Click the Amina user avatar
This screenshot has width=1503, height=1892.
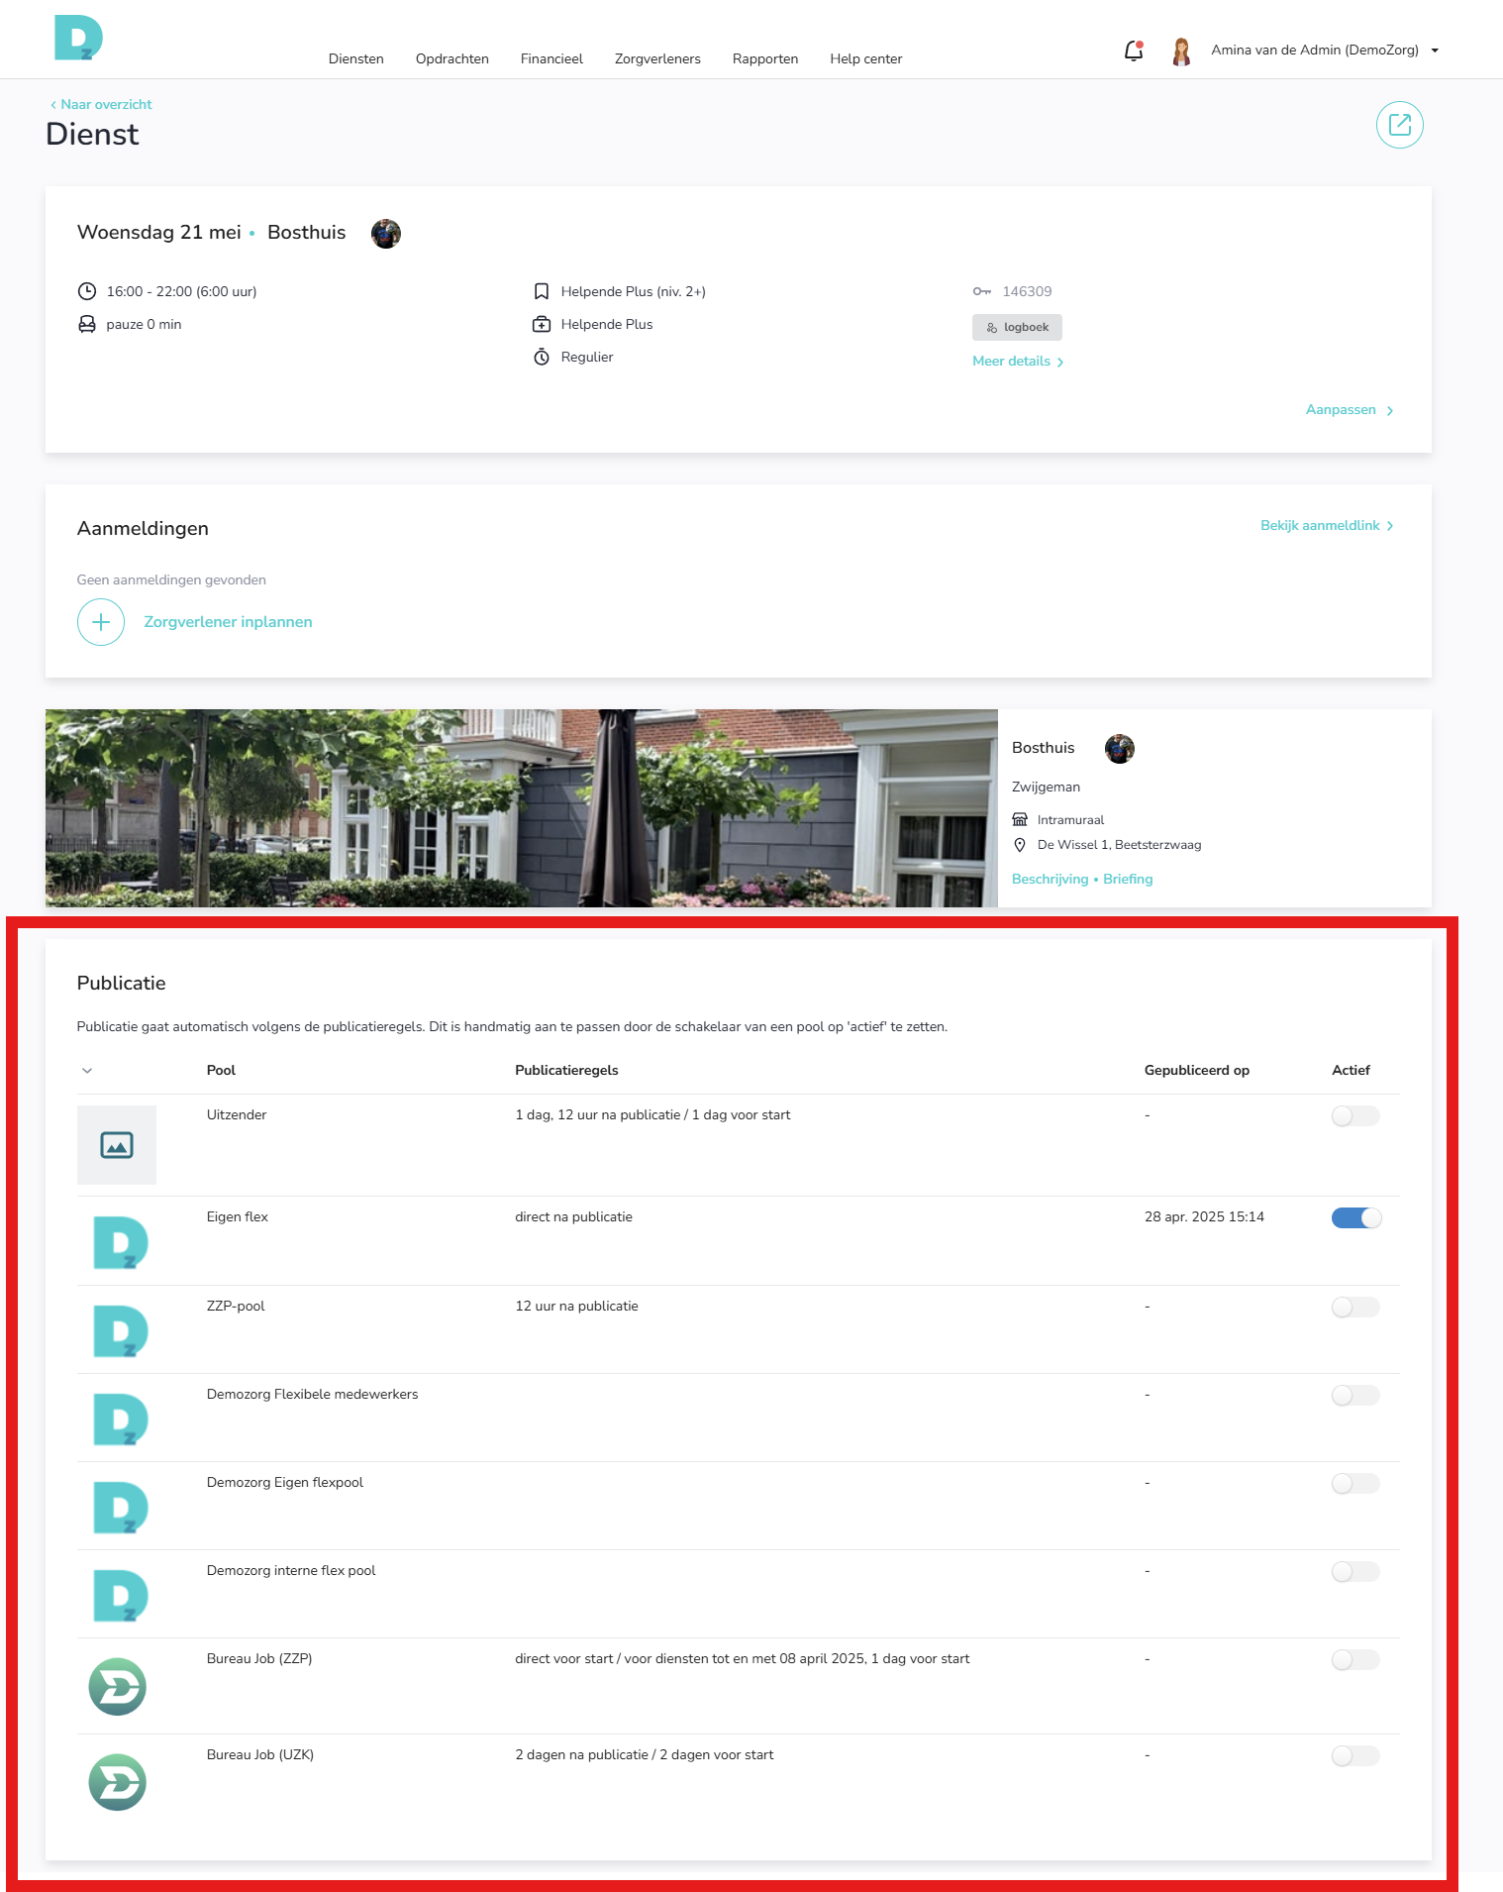click(1180, 51)
